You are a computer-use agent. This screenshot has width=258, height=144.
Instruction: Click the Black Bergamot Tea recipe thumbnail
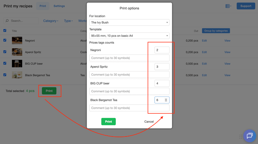[17, 75]
